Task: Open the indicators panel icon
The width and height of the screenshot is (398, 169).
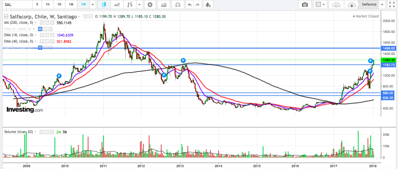Action: coord(163,5)
